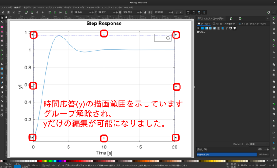
Task: Expand the dock panel chevron menu
Action: pyautogui.click(x=267, y=18)
